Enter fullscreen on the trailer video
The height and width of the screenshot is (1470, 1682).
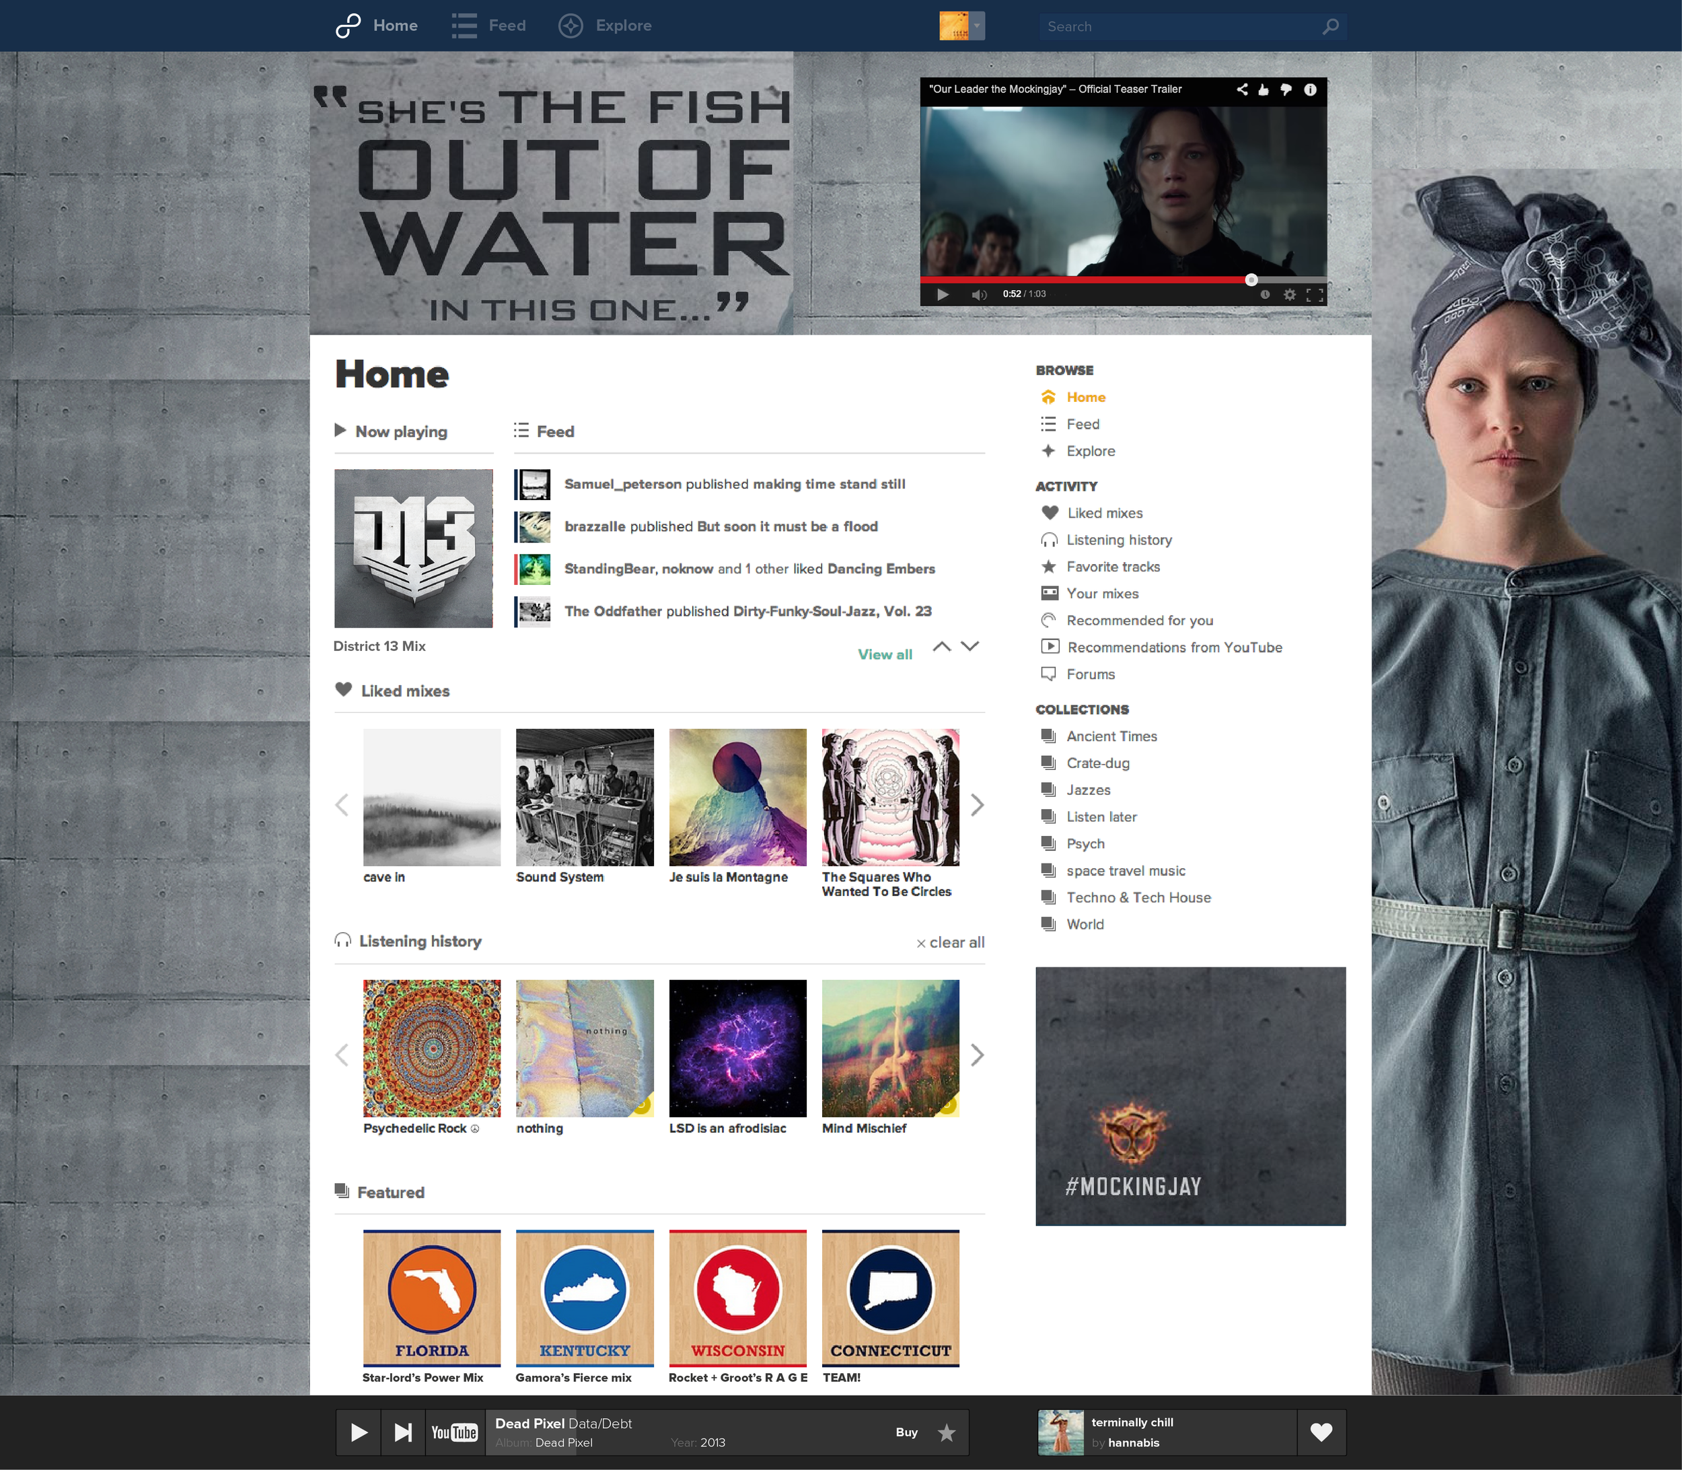click(x=1315, y=295)
